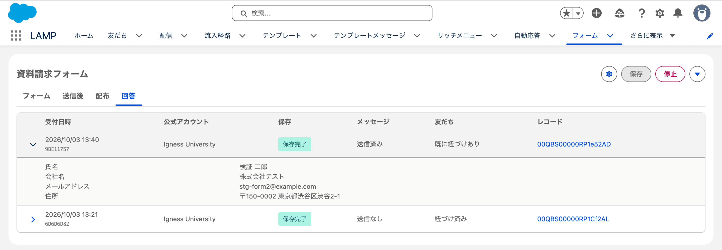Open record link 00QBS00000RP1e52AD

574,144
